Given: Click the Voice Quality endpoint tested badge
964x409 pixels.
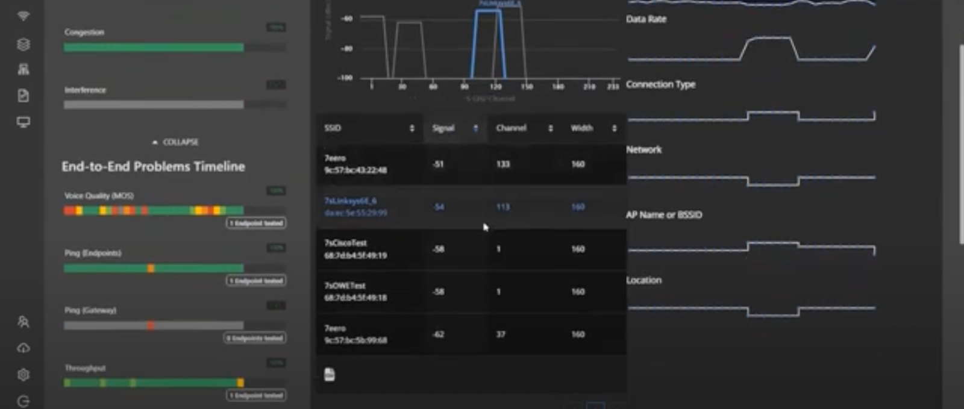Looking at the screenshot, I should pos(256,223).
